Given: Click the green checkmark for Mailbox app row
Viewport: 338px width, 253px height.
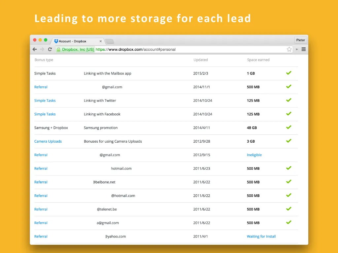Looking at the screenshot, I should (288, 73).
